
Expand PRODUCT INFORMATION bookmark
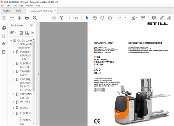[x=13, y=52]
